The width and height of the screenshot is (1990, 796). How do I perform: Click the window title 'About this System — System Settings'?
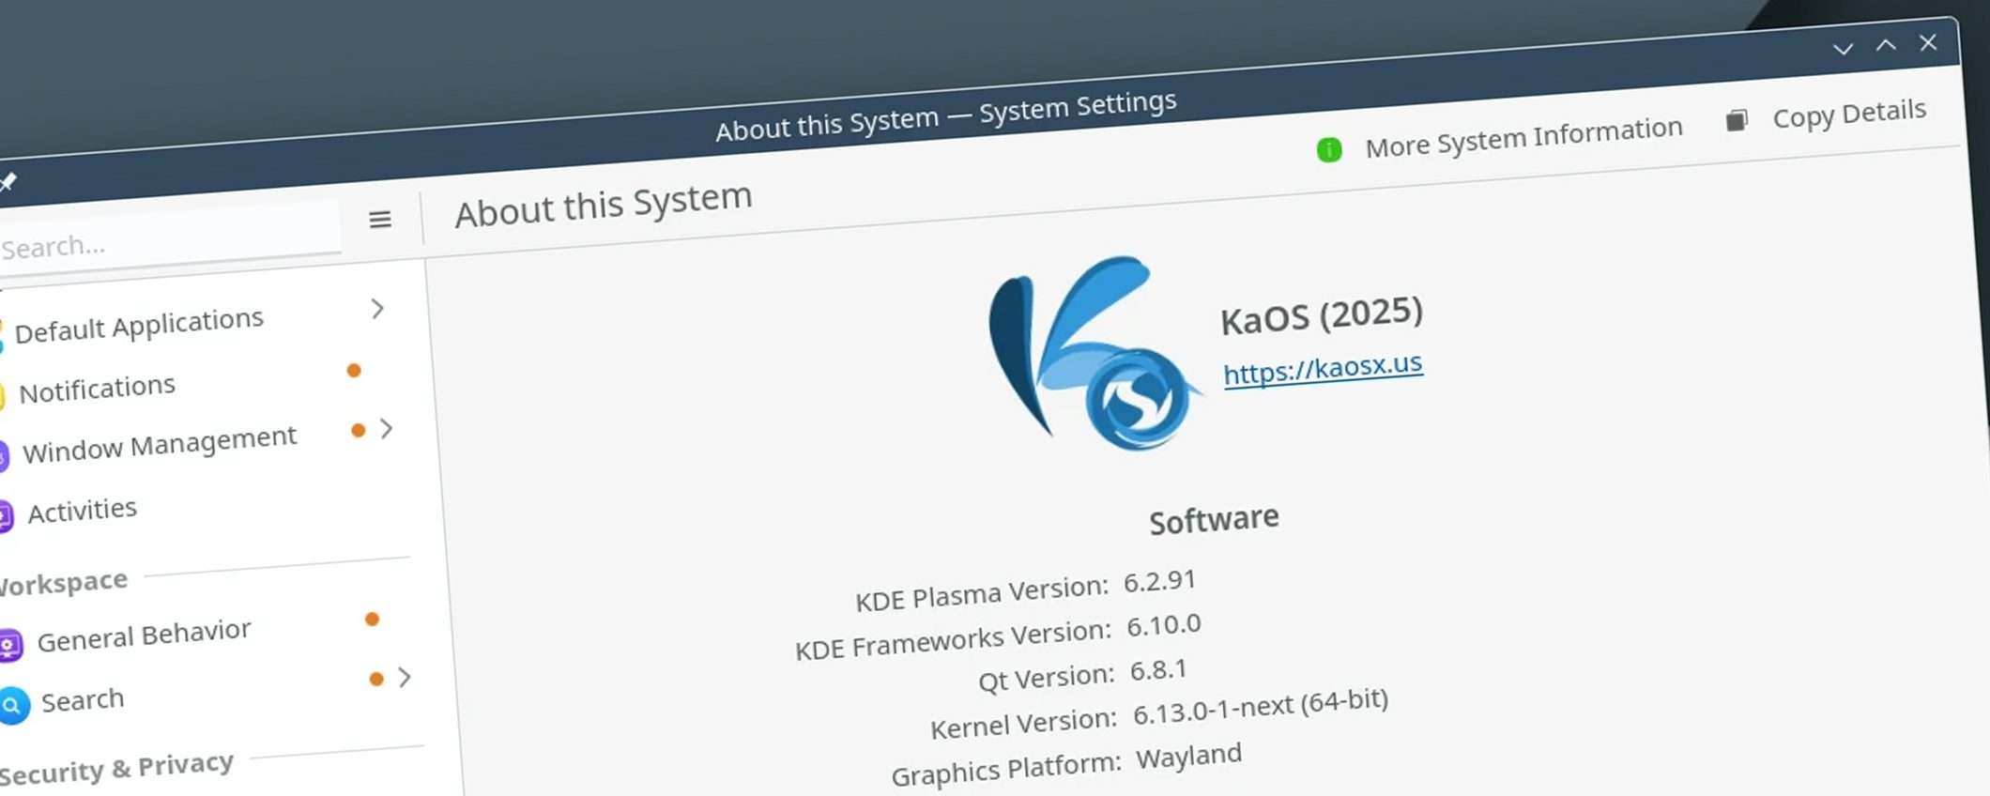(x=946, y=115)
